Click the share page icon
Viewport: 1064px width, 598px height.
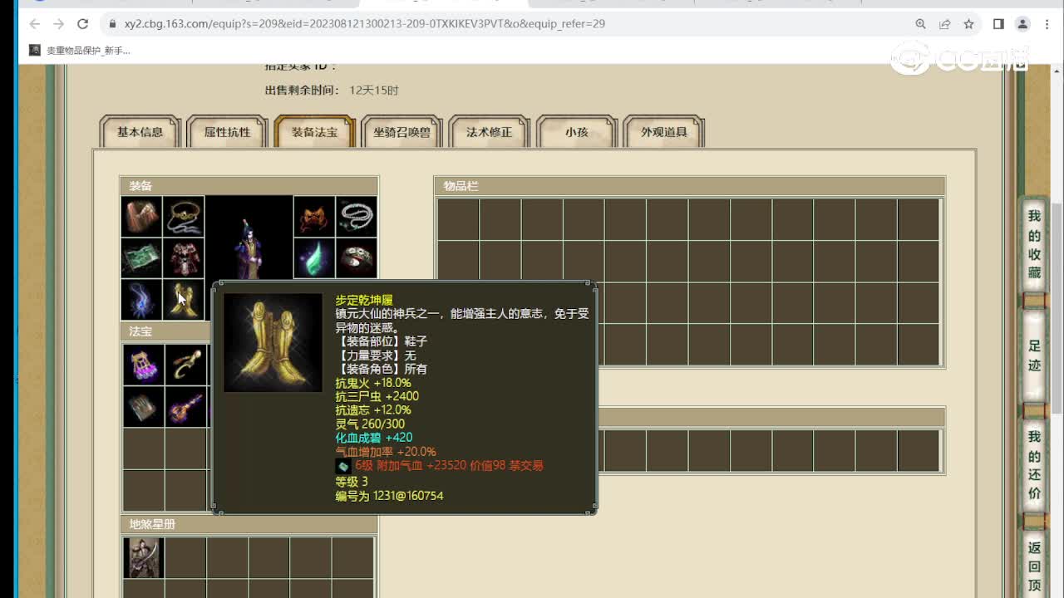[944, 24]
